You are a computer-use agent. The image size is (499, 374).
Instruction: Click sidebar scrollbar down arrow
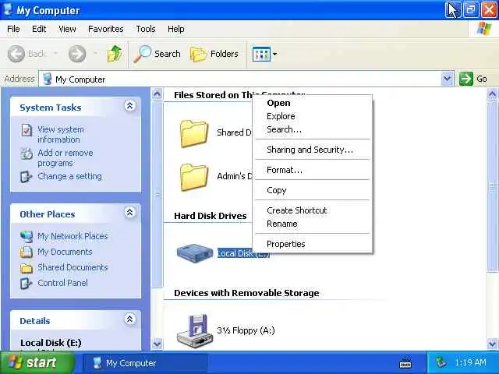[x=157, y=344]
